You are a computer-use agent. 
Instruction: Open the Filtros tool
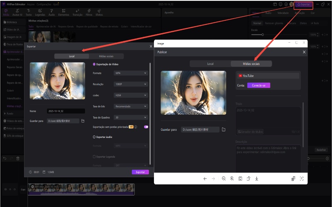(x=89, y=12)
